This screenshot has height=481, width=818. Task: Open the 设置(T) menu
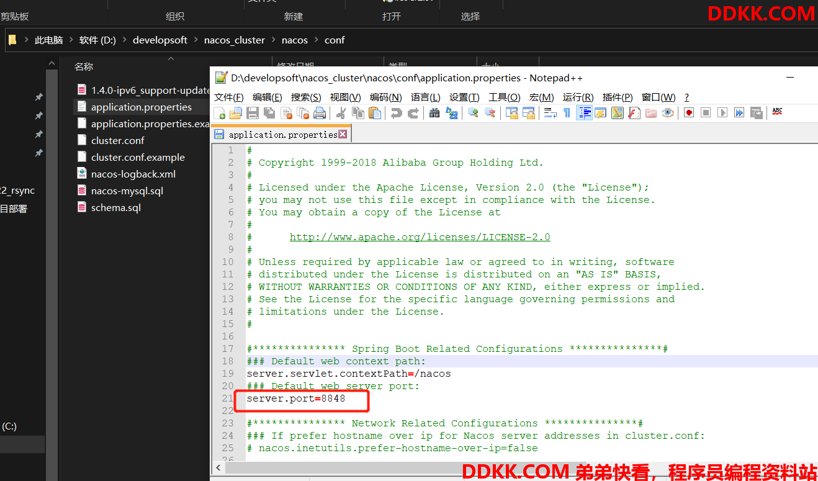click(x=465, y=97)
